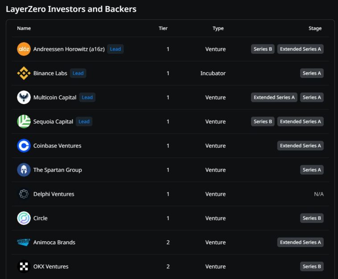Image resolution: width=338 pixels, height=279 pixels.
Task: Click the Sequoia Capital green logo
Action: [24, 121]
